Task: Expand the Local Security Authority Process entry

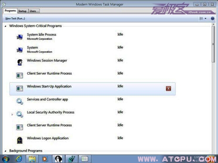Action: (12, 114)
